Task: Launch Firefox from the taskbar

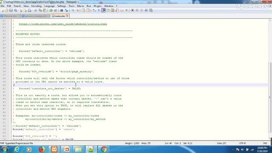Action: 42,149
